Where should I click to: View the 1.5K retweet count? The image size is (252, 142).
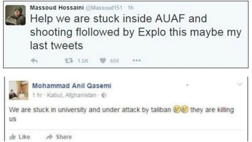point(83,61)
